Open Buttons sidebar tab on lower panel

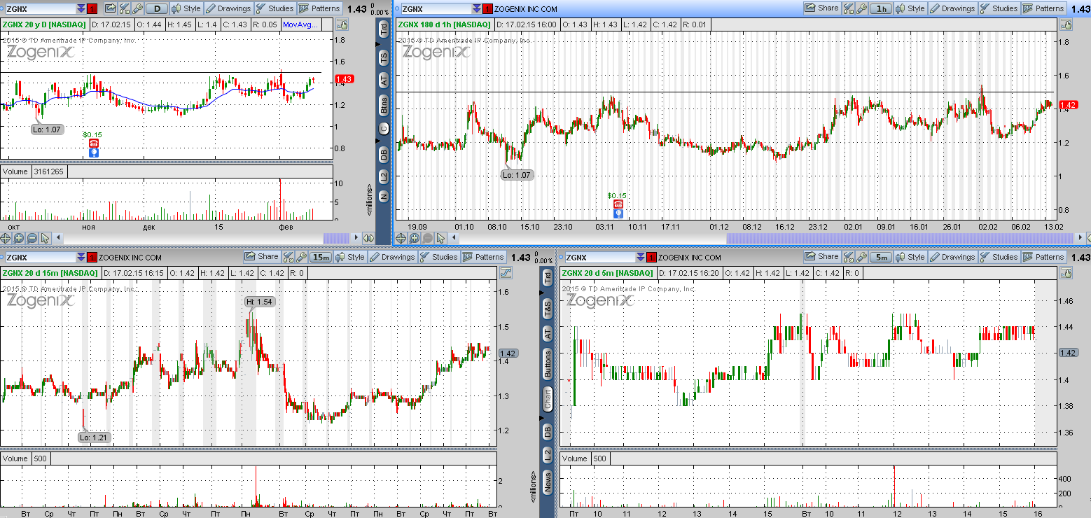548,364
